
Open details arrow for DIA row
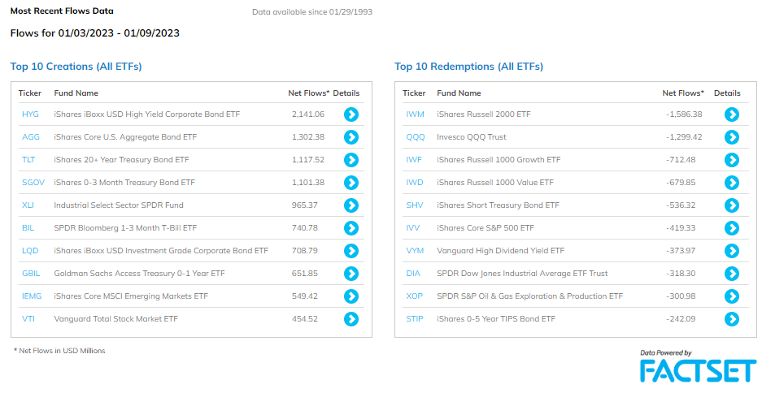coord(732,274)
